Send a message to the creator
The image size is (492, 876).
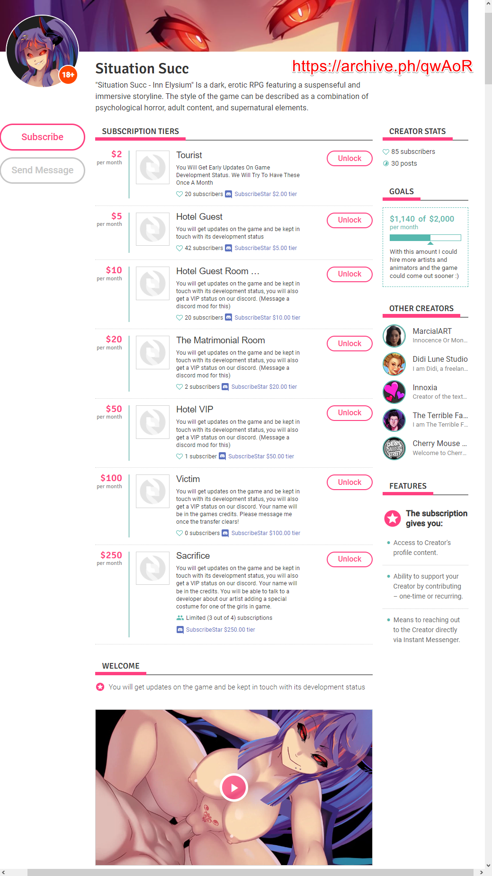43,170
